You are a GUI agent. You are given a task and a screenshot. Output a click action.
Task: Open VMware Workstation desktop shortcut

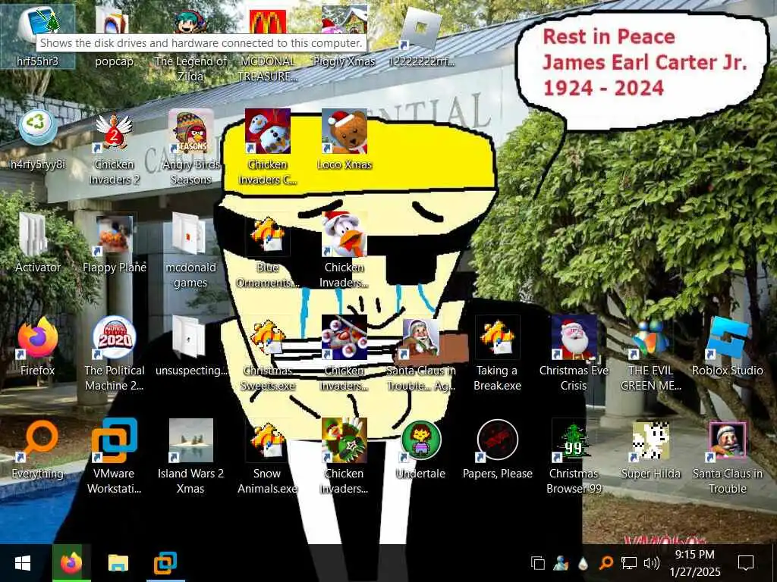point(114,456)
